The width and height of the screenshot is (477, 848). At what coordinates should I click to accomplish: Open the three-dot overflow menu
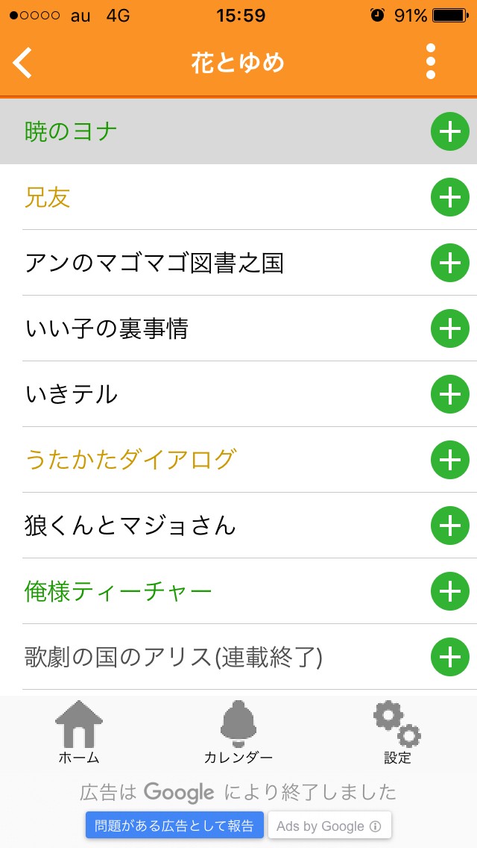[430, 62]
